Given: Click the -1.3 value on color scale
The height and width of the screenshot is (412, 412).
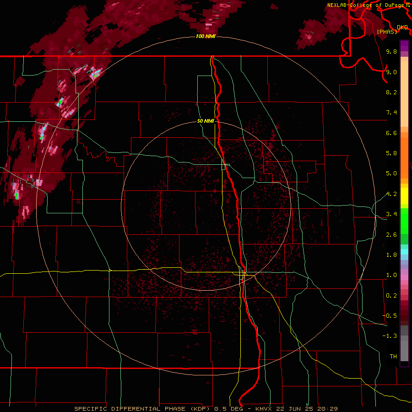Looking at the screenshot, I should 390,336.
